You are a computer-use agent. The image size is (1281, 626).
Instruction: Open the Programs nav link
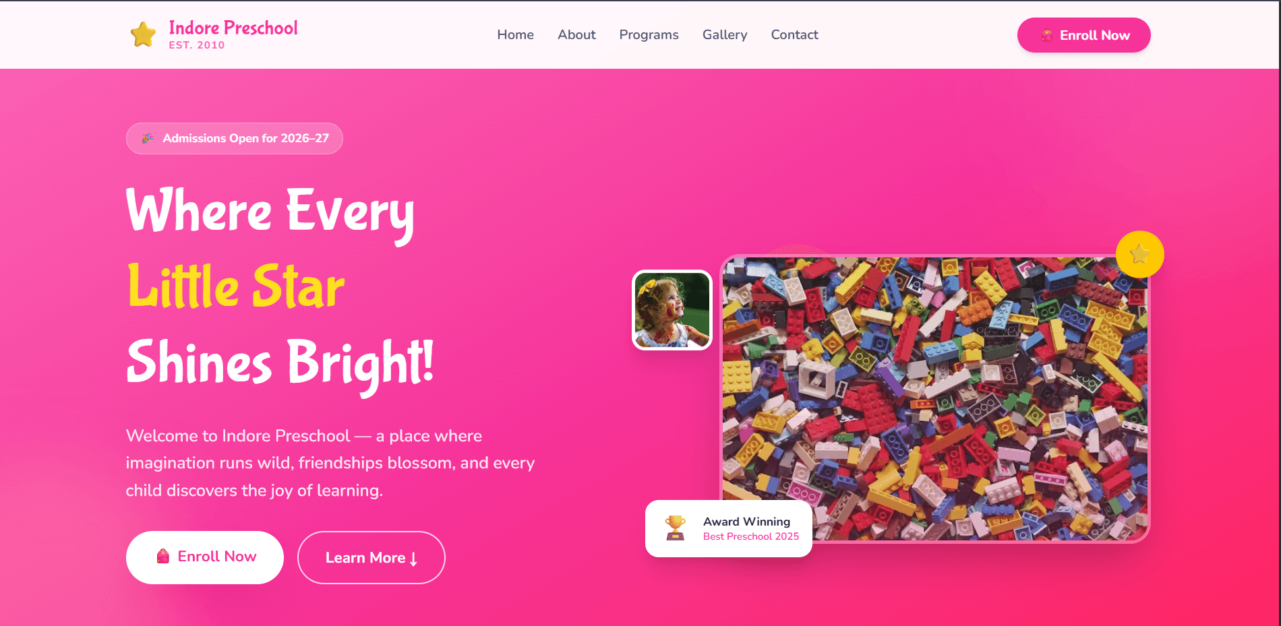point(649,34)
